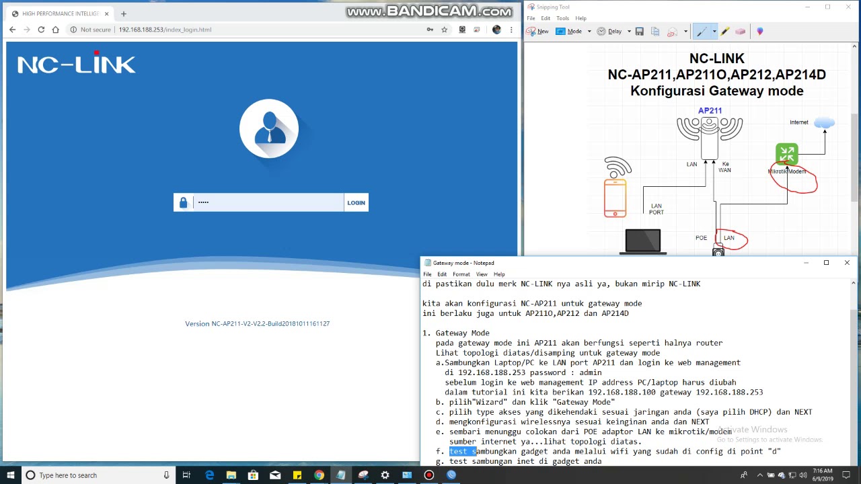Click the second Chrome extension icon
The height and width of the screenshot is (484, 861).
477,30
